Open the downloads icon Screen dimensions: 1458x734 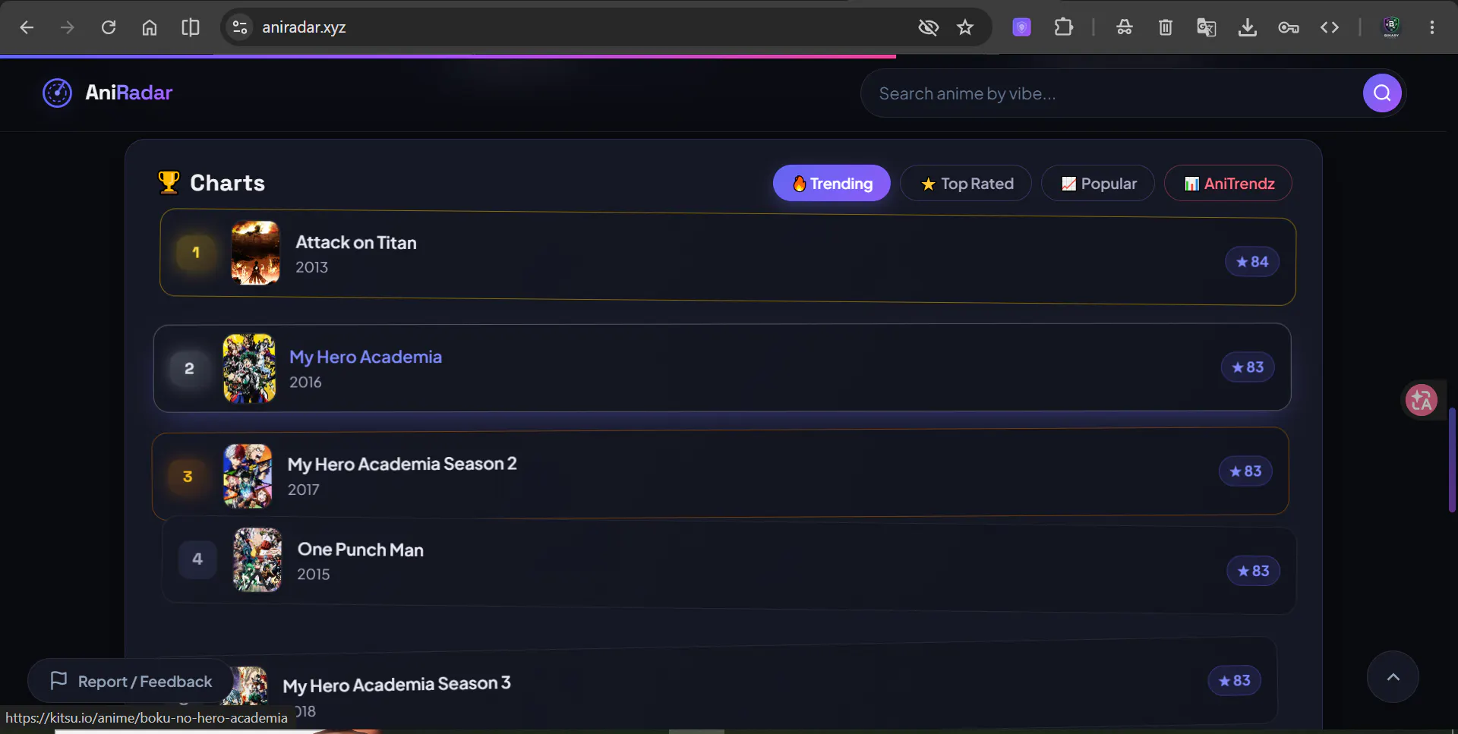point(1248,27)
